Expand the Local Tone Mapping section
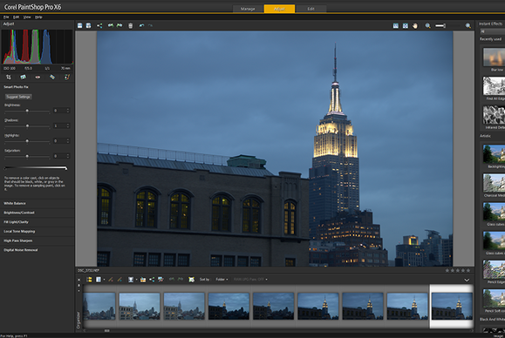This screenshot has height=338, width=505. coord(37,231)
